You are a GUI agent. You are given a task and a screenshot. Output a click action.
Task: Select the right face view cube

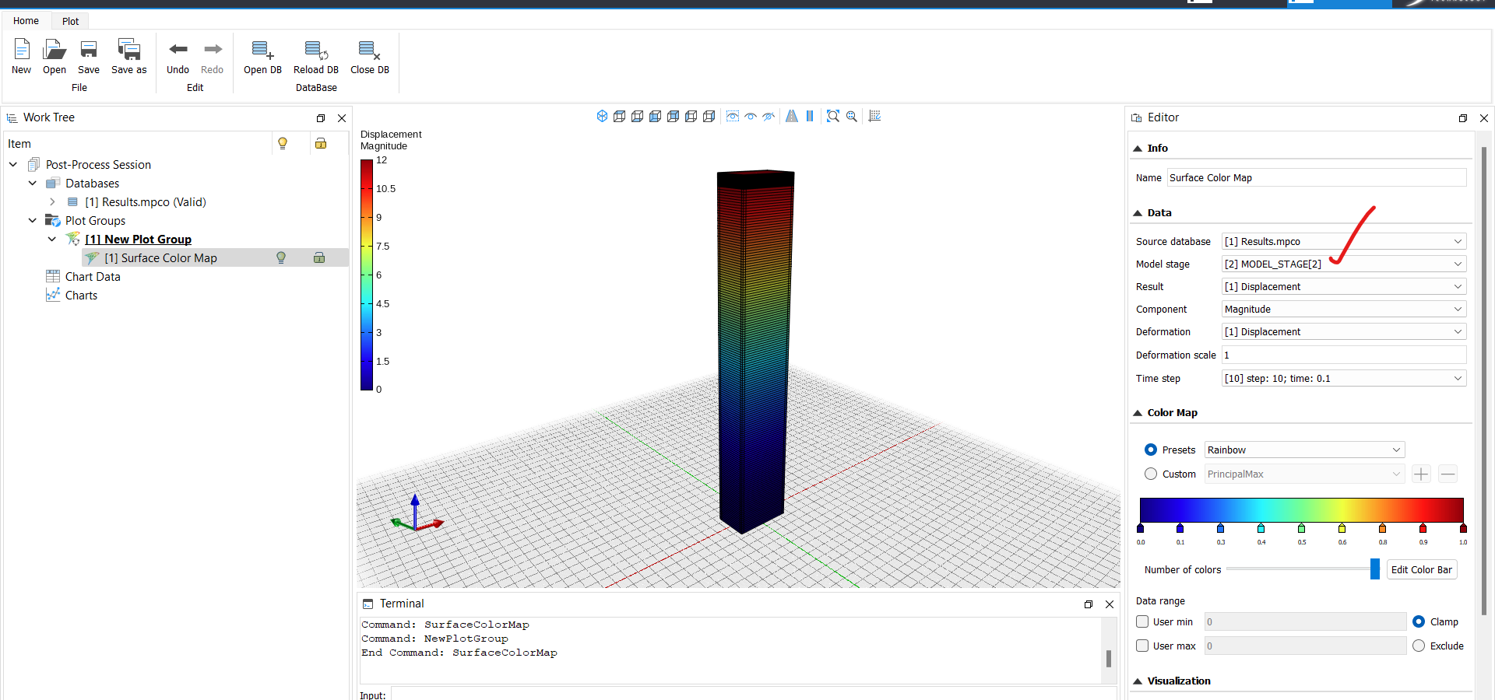(x=709, y=116)
